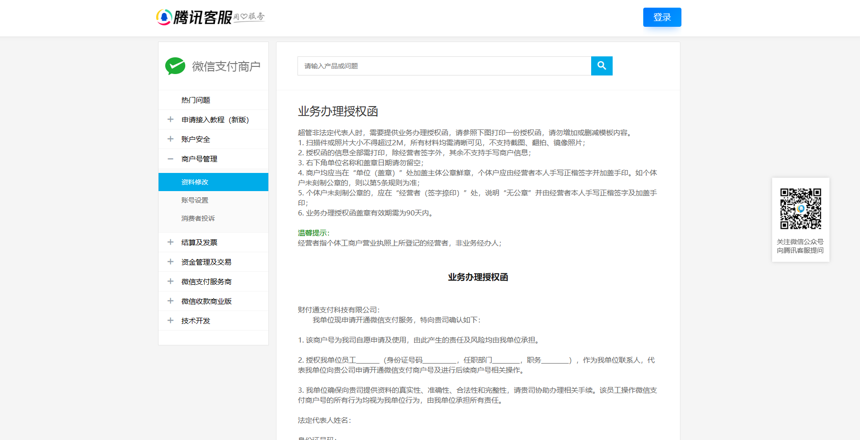This screenshot has height=440, width=860.
Task: Click the 用心服务 slogan next to logo
Action: [249, 17]
